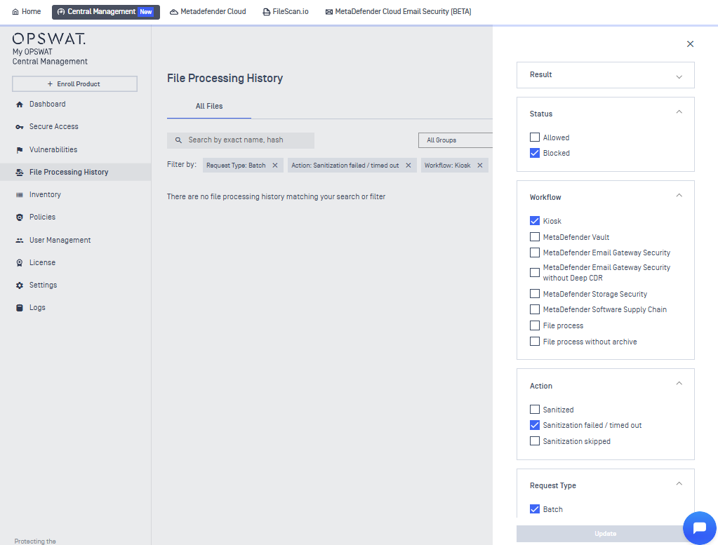This screenshot has height=545, width=718.
Task: Check the Sanitization skipped checkbox
Action: coord(534,441)
